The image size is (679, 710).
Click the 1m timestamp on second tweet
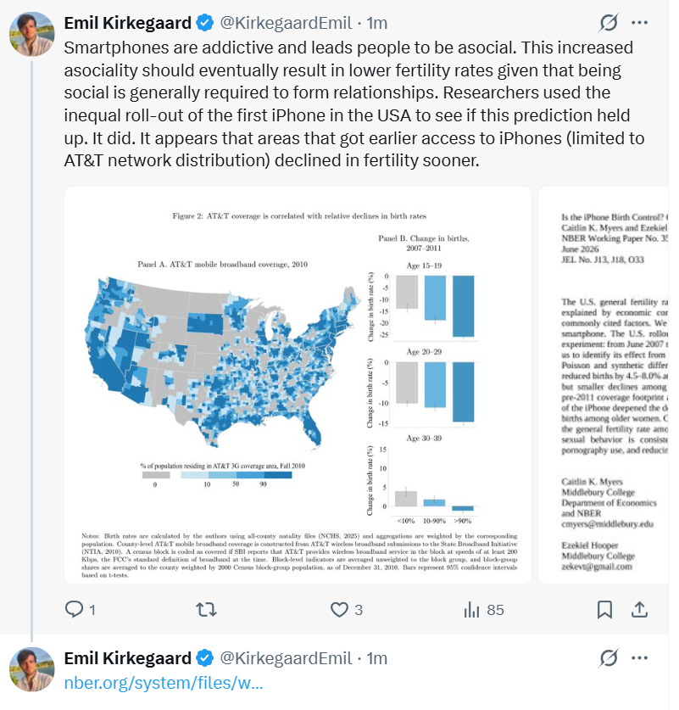point(376,658)
